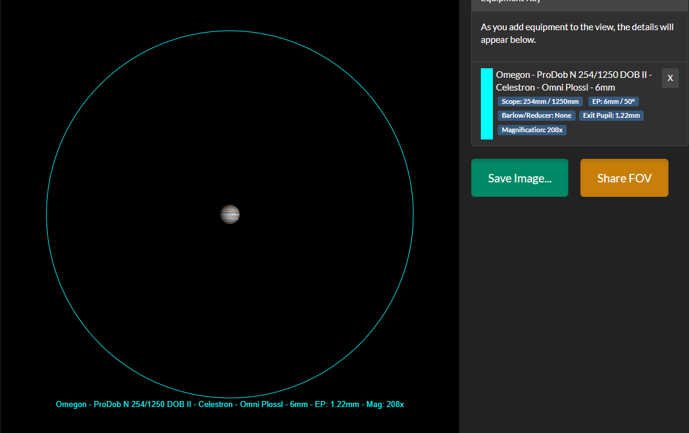Click the Omegon - ProDob N 254/1250 title line
Viewport: 689px width, 433px height.
tap(574, 75)
